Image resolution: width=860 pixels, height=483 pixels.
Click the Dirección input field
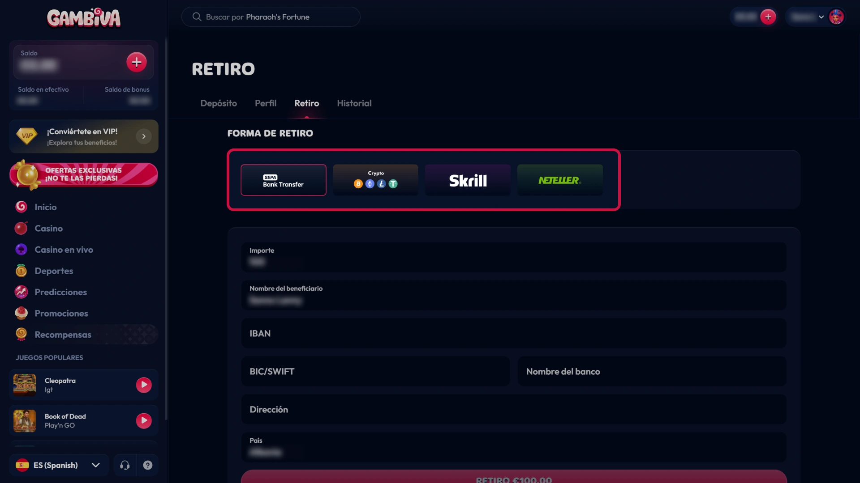(x=514, y=409)
